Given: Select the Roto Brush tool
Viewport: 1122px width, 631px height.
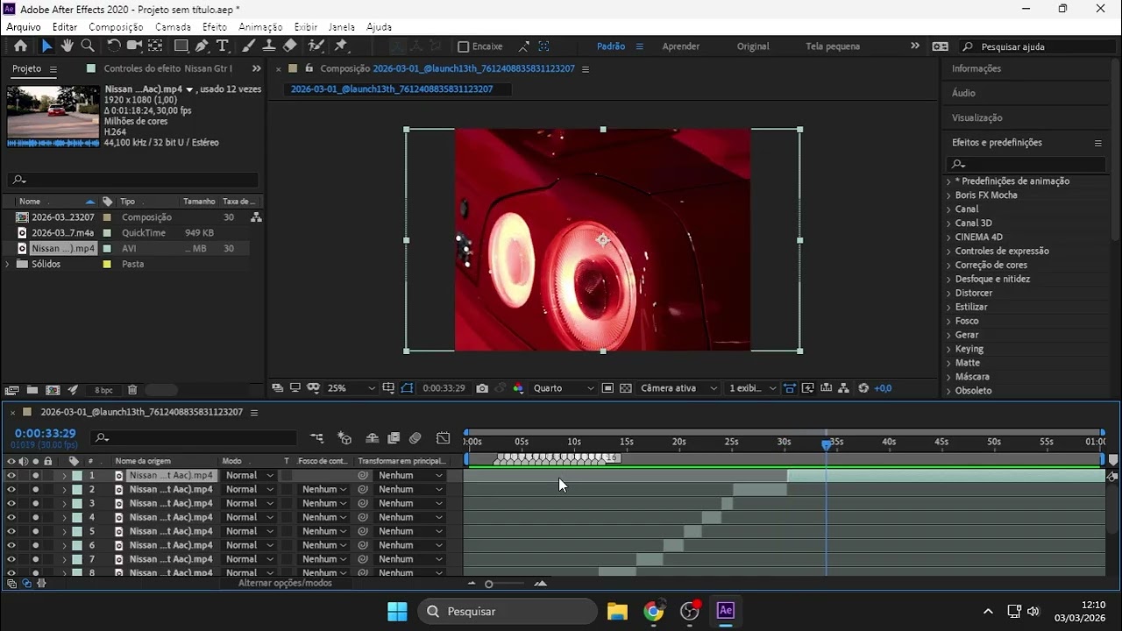Looking at the screenshot, I should coord(316,46).
